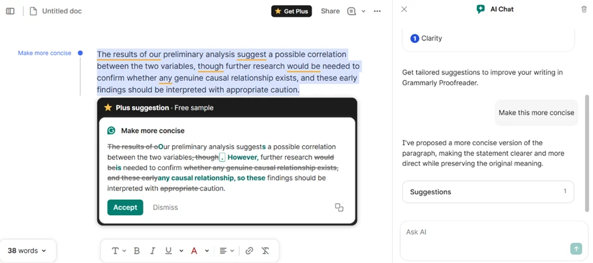This screenshot has width=593, height=263.
Task: Expand the underline options chevron
Action: (181, 250)
